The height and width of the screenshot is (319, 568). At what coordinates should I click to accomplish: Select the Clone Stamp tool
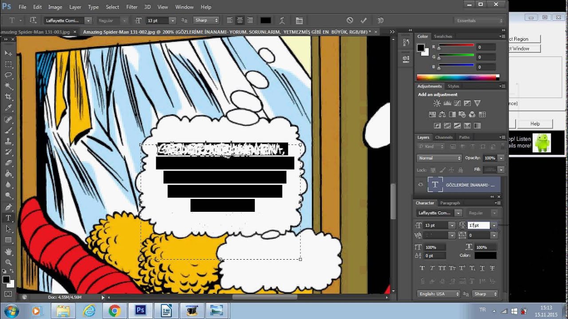(8, 142)
